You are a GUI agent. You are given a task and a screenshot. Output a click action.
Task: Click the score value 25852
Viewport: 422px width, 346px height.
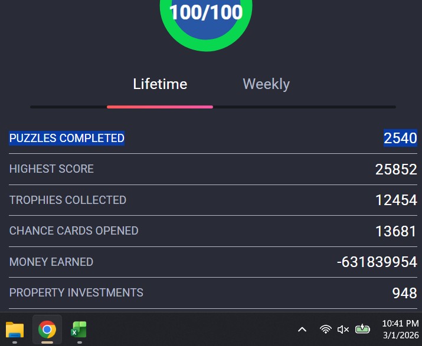pyautogui.click(x=396, y=169)
